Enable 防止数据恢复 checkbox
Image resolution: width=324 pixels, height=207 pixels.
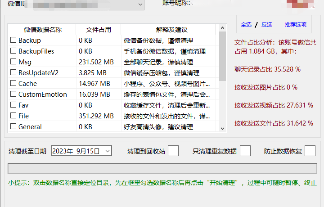tap(310, 151)
